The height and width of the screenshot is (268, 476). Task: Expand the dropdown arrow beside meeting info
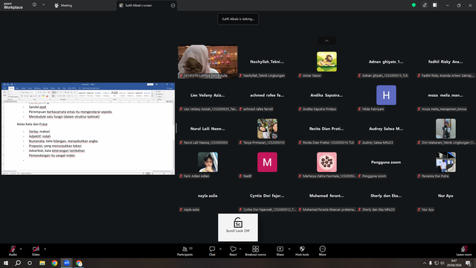[x=43, y=5]
